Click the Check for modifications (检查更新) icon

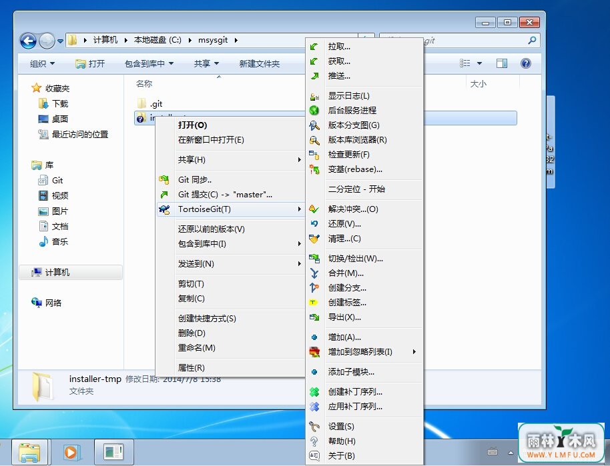(314, 155)
